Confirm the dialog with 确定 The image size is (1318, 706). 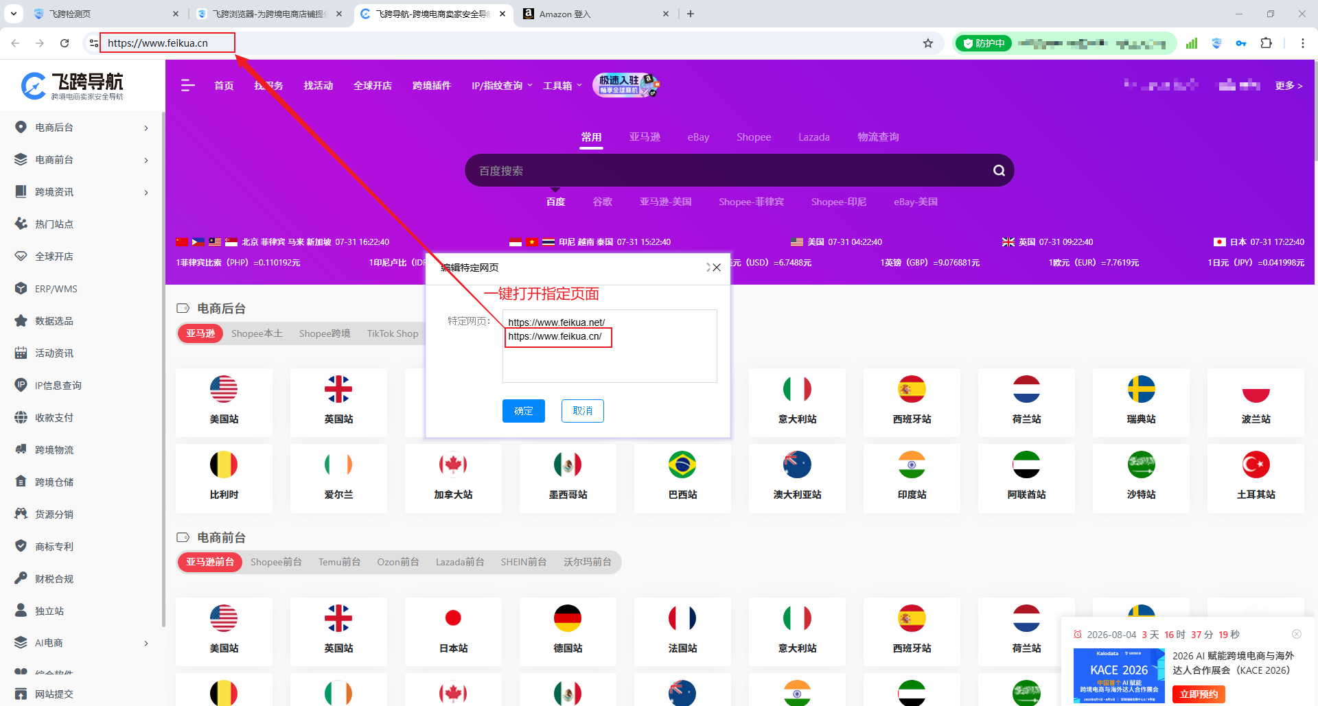pyautogui.click(x=524, y=411)
